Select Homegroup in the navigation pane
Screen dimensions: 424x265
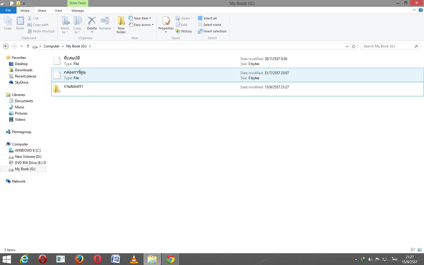pos(21,132)
